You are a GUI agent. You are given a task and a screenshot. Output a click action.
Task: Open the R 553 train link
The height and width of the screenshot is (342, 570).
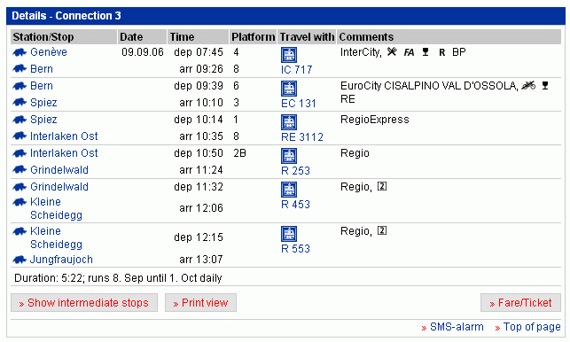295,249
